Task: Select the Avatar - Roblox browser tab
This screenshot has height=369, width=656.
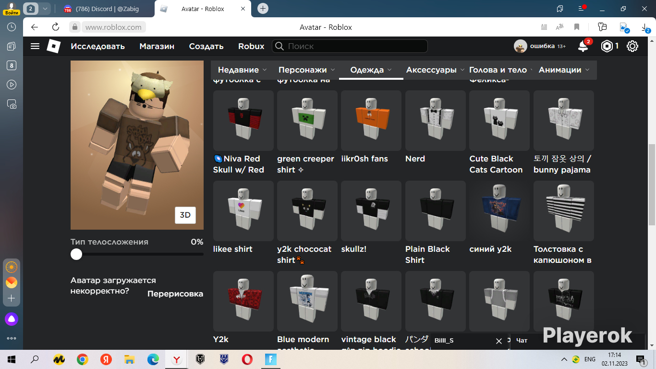Action: [203, 9]
